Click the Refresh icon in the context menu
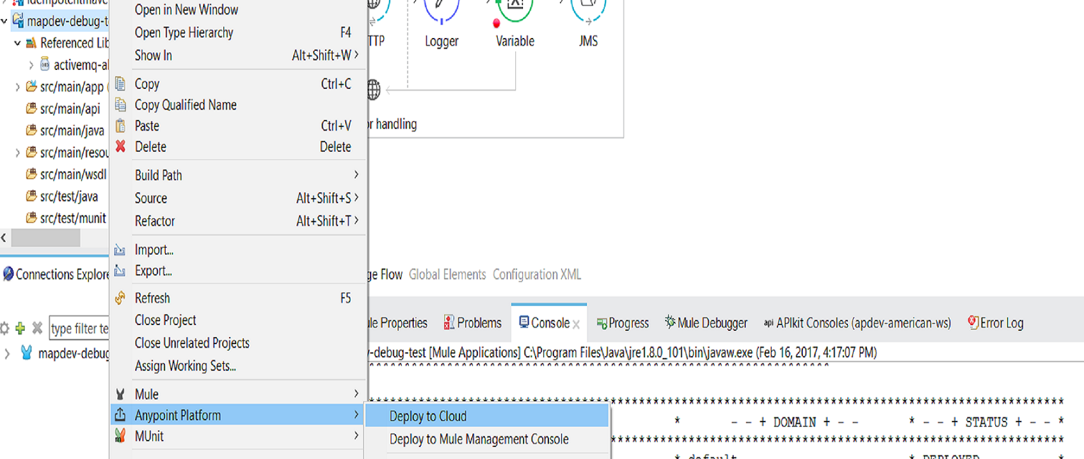Screen dimensions: 1084x459 (x=120, y=298)
